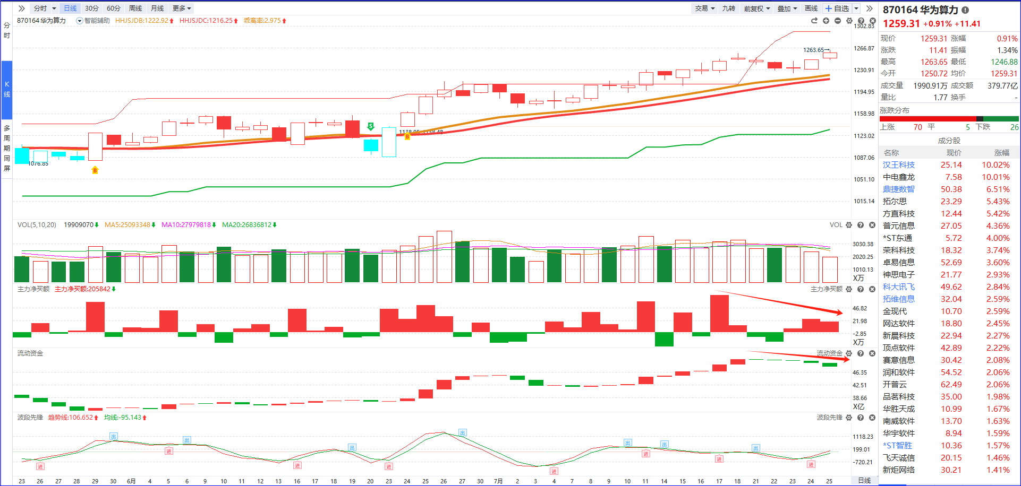Open the arrow next to 自选 button

[x=856, y=8]
